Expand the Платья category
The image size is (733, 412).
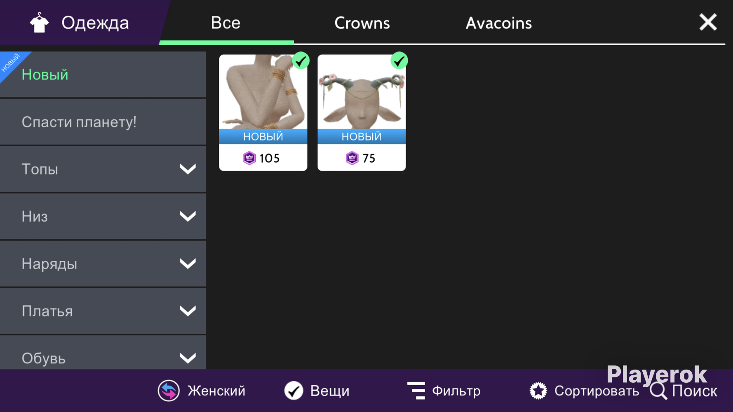[103, 311]
